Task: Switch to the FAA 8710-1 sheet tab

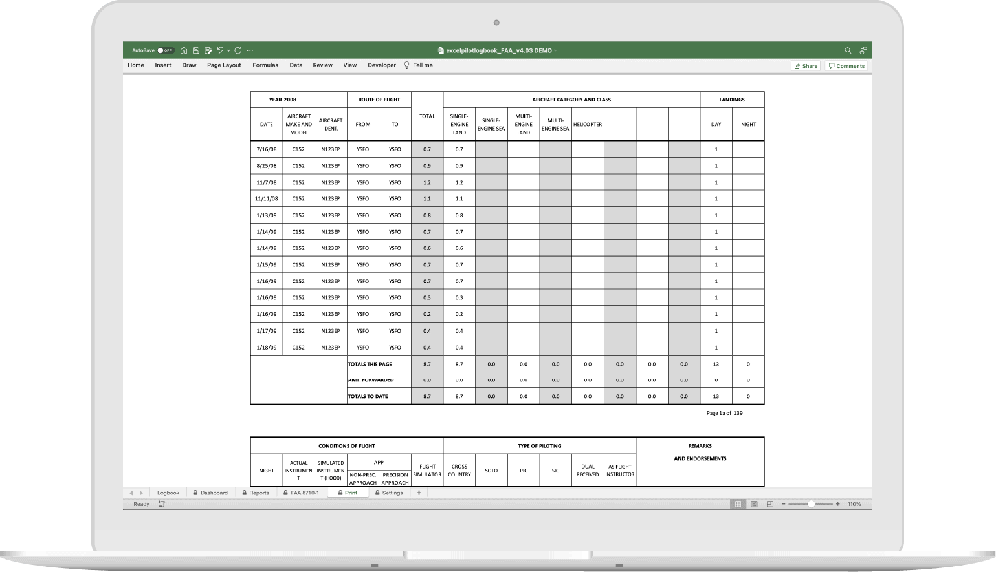Action: click(302, 493)
